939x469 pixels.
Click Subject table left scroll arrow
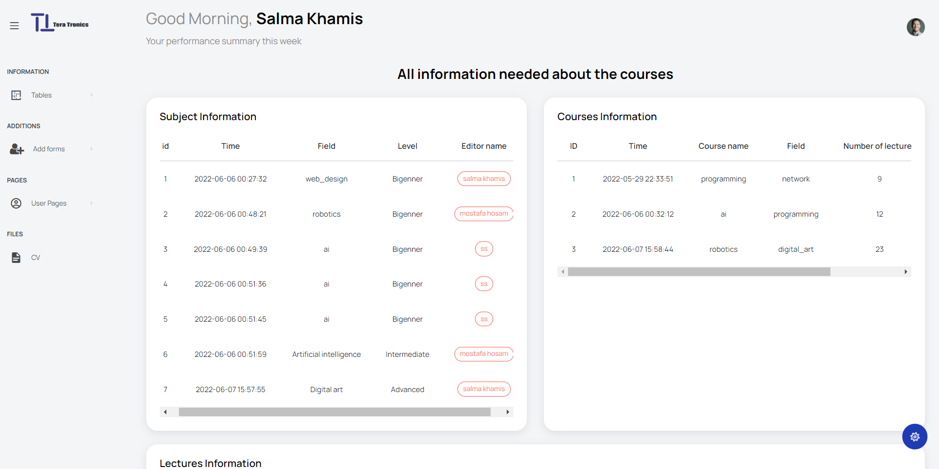(165, 412)
